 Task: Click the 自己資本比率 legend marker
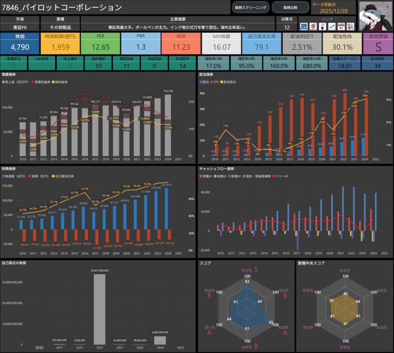(x=52, y=176)
